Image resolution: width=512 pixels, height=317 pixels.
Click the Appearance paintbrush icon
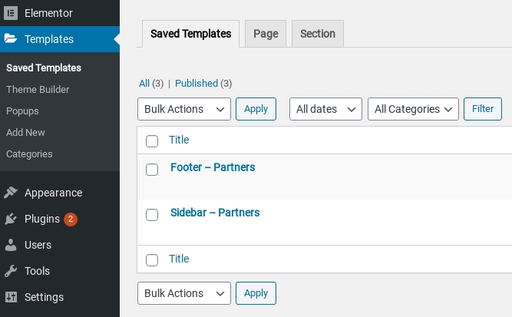click(11, 193)
